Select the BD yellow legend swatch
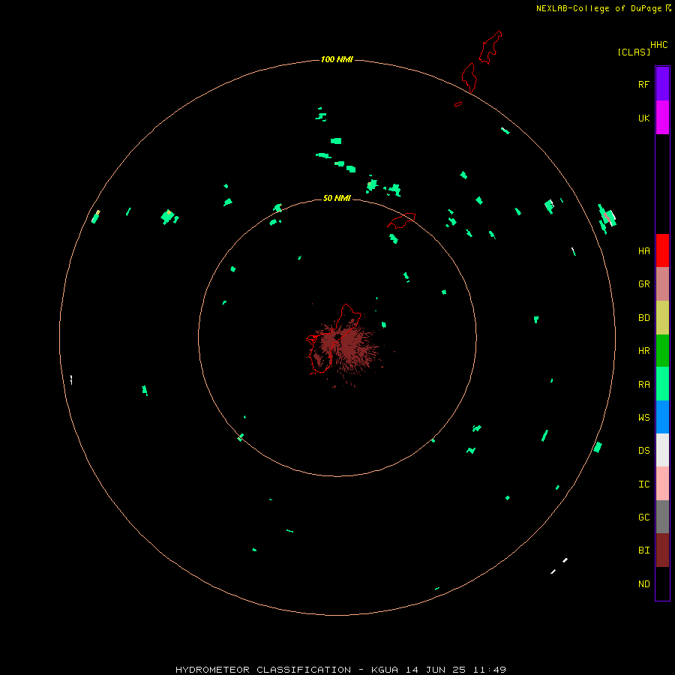 click(662, 317)
